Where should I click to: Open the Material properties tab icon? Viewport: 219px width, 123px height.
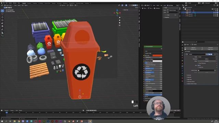(182, 78)
